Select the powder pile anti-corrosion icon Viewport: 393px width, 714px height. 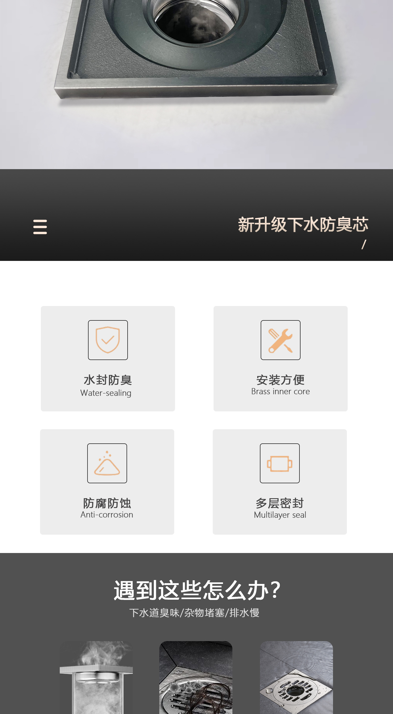click(x=107, y=463)
